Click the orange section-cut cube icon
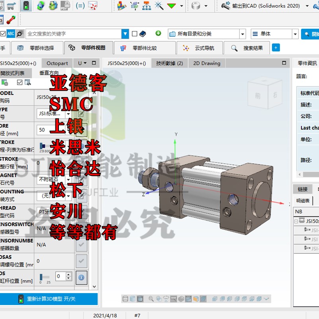Screen dimensions: 319x319 click(x=196, y=299)
